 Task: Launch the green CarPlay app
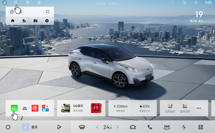pyautogui.click(x=14, y=108)
